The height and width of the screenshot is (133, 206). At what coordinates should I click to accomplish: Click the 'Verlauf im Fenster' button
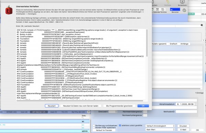(x=104, y=130)
